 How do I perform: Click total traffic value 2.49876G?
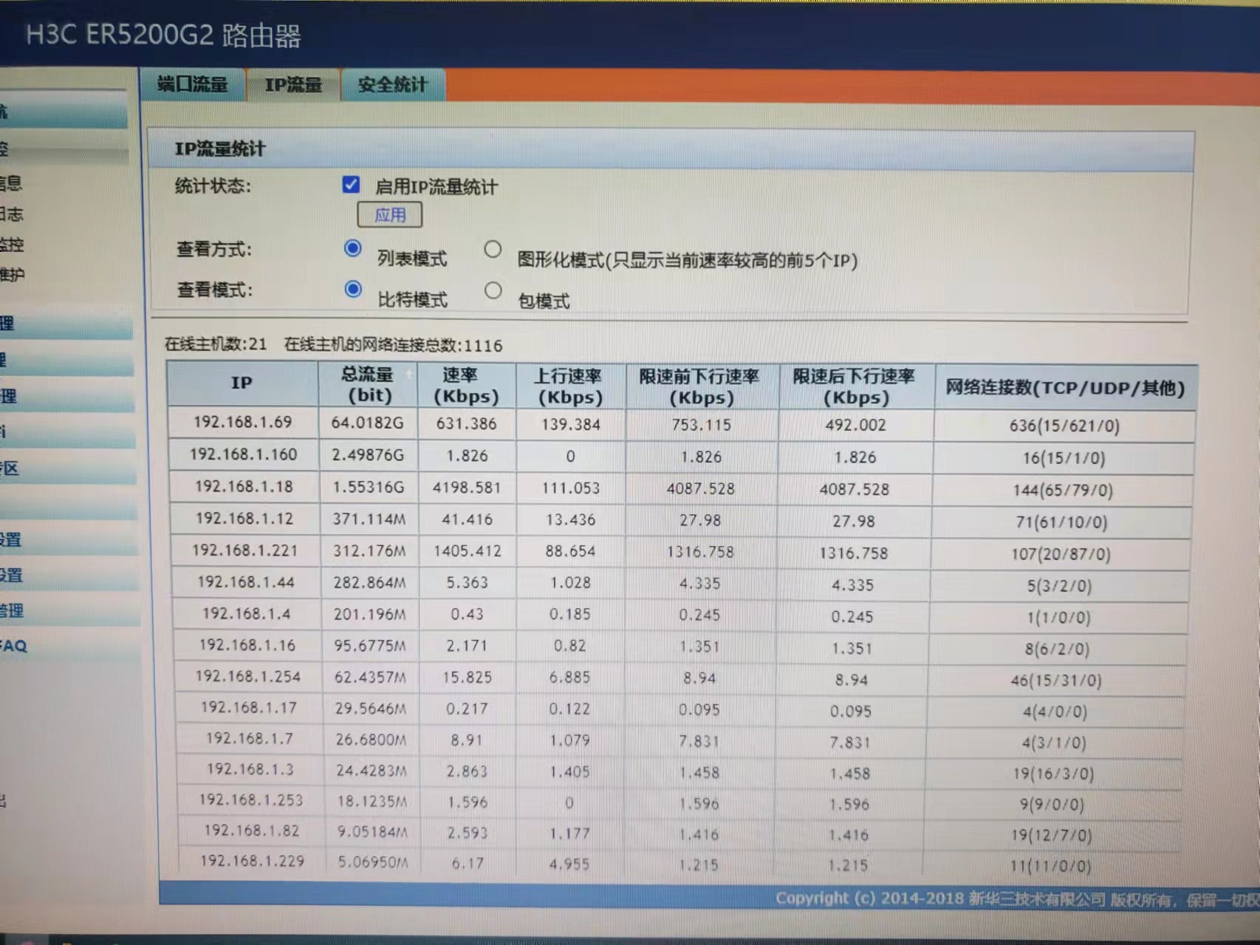pos(368,455)
